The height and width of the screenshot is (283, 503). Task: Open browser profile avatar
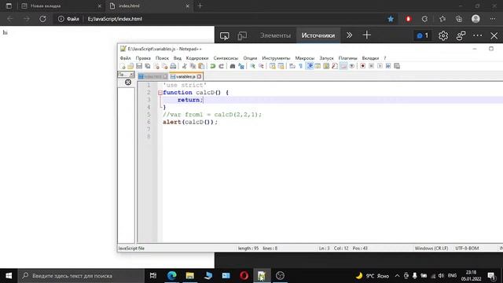point(475,19)
